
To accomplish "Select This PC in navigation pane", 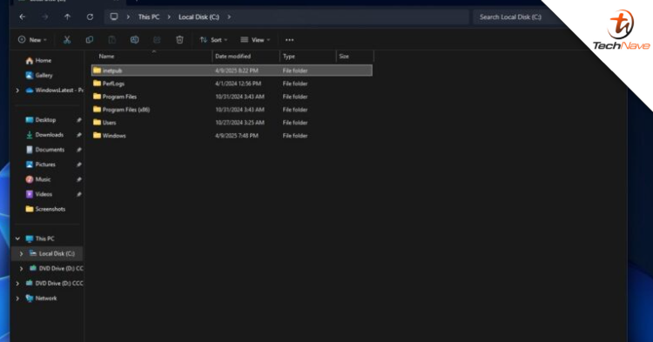I will coord(40,238).
